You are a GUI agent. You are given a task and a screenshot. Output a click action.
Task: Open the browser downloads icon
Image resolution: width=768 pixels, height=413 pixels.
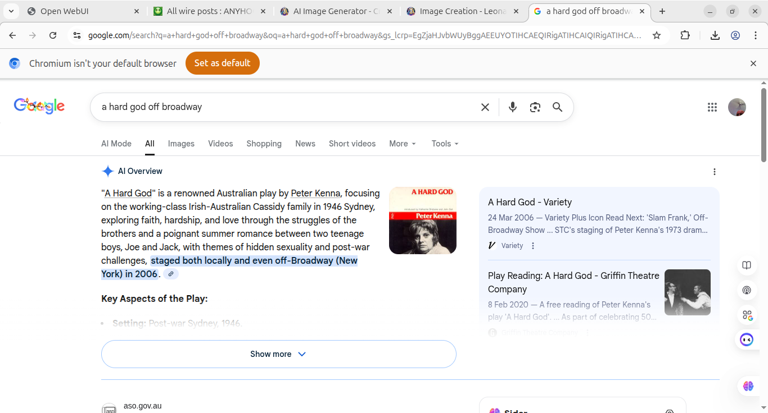point(715,35)
